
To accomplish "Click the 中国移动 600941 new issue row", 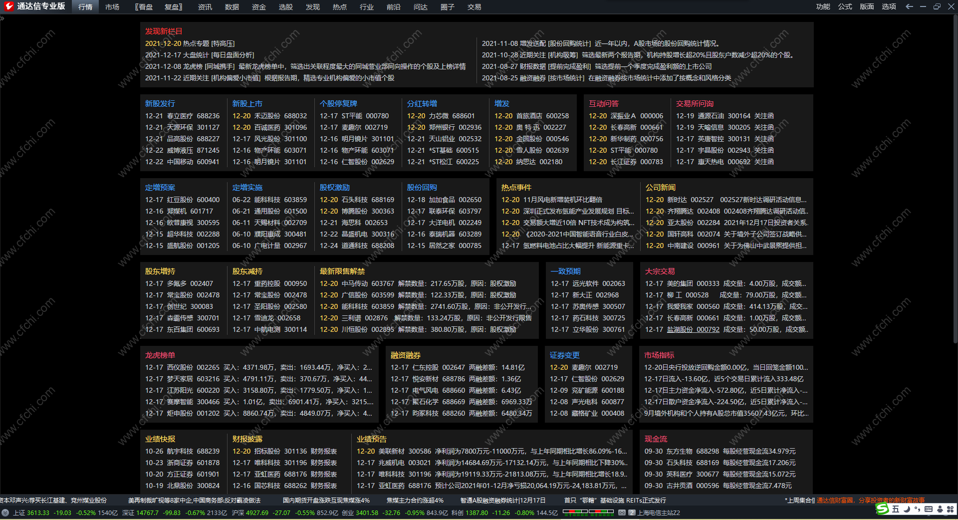I will click(182, 162).
